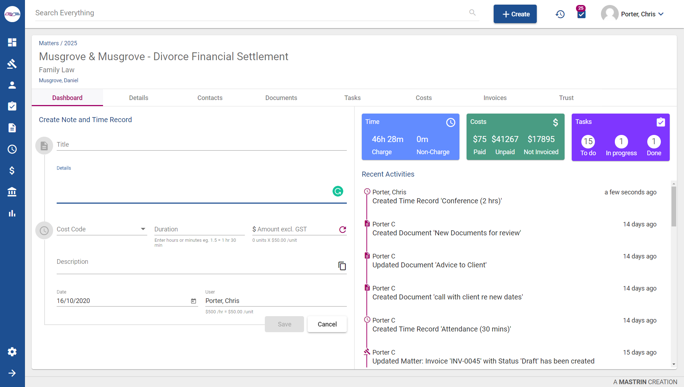Viewport: 684px width, 387px height.
Task: Open Time Records via the clock sidebar icon
Action: [12, 149]
